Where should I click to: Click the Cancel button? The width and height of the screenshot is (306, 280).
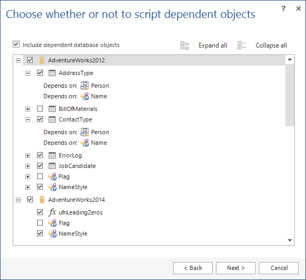click(278, 268)
